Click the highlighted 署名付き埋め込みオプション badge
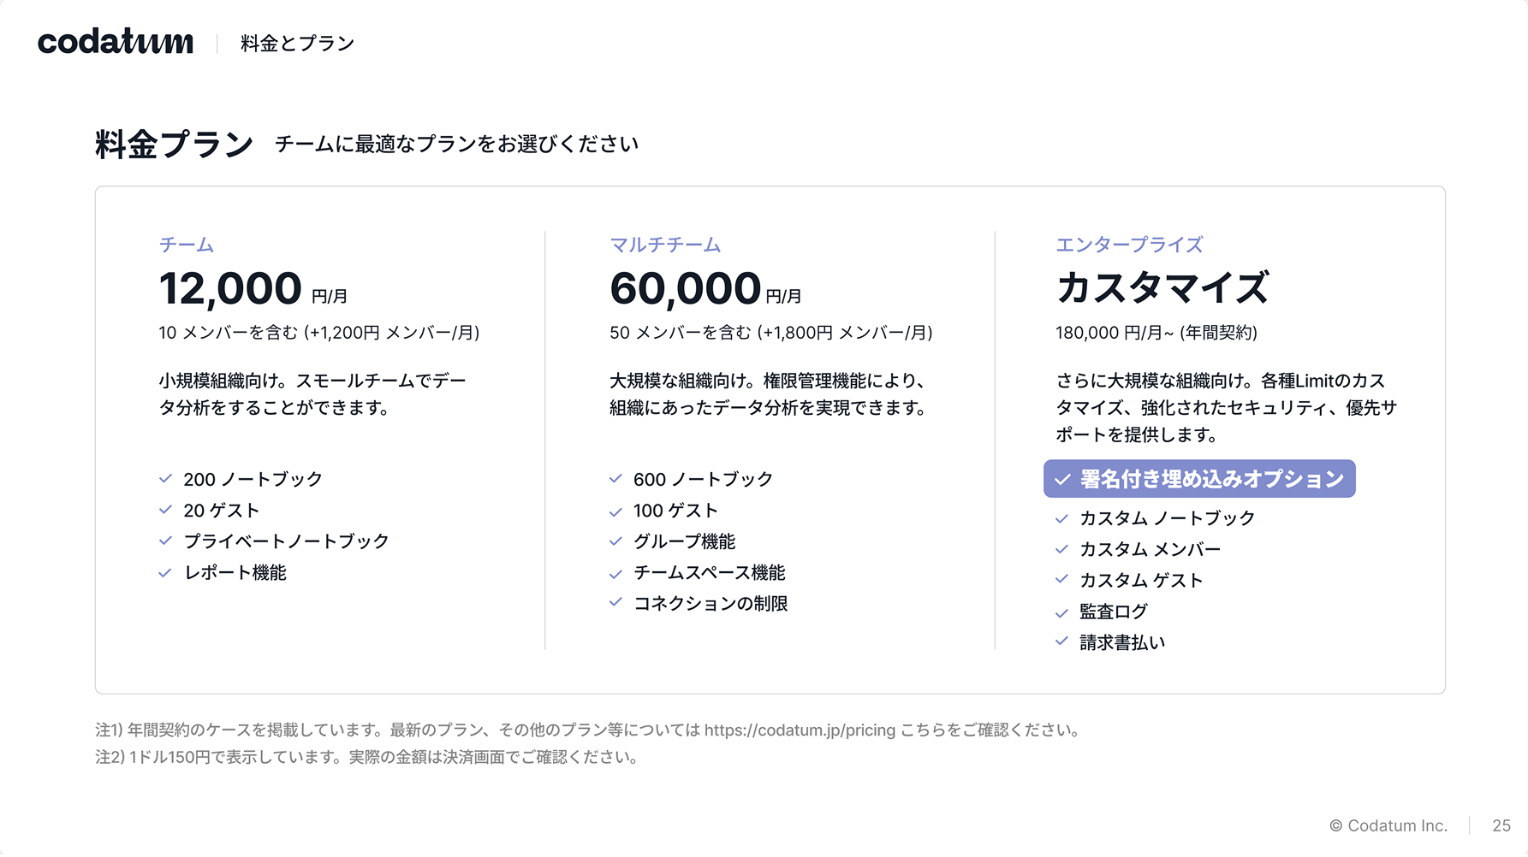The width and height of the screenshot is (1528, 857). (x=1198, y=479)
